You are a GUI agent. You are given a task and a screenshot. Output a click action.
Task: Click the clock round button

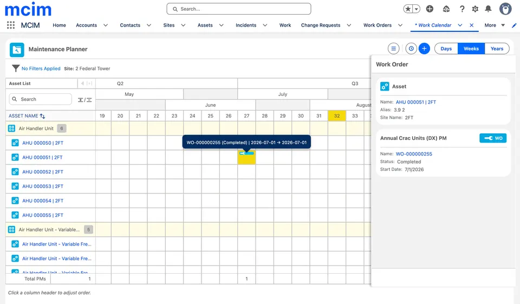point(411,48)
